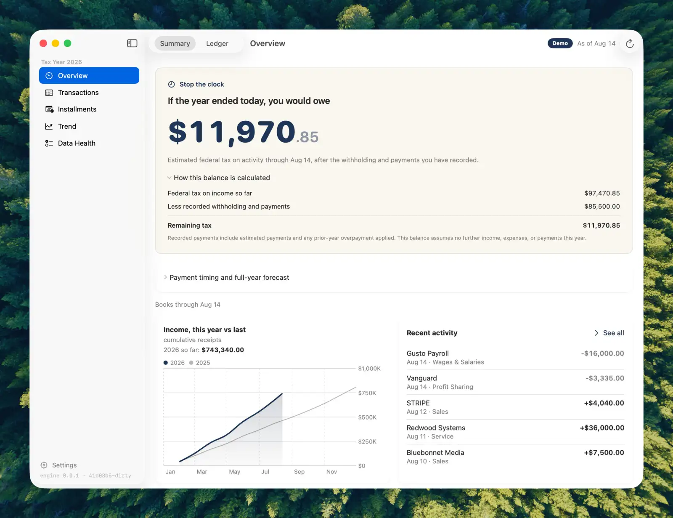The height and width of the screenshot is (518, 673).
Task: Collapse How this balance is calculated
Action: (x=219, y=178)
